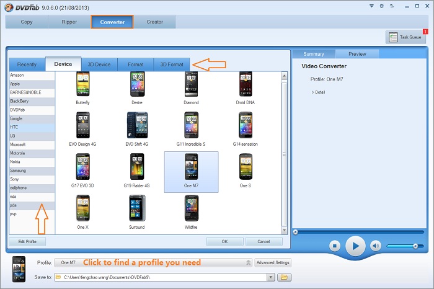
Task: Select Motorola in brand list
Action: (32, 153)
